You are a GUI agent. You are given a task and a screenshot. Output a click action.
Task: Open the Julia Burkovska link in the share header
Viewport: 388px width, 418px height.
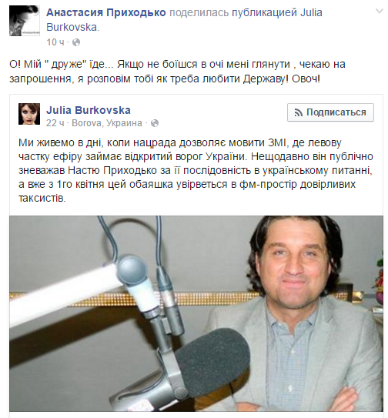click(x=184, y=20)
